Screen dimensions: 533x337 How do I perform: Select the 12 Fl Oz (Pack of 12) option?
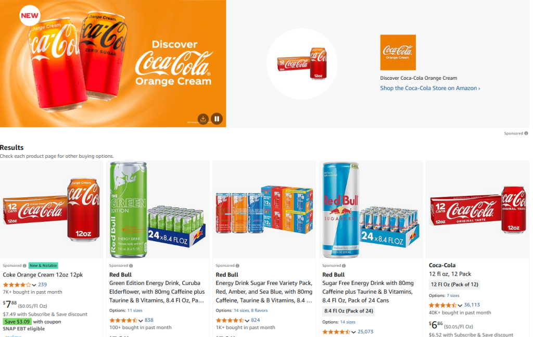(x=454, y=284)
